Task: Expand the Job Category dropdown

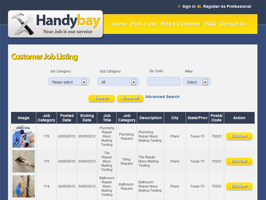Action: coord(69,82)
